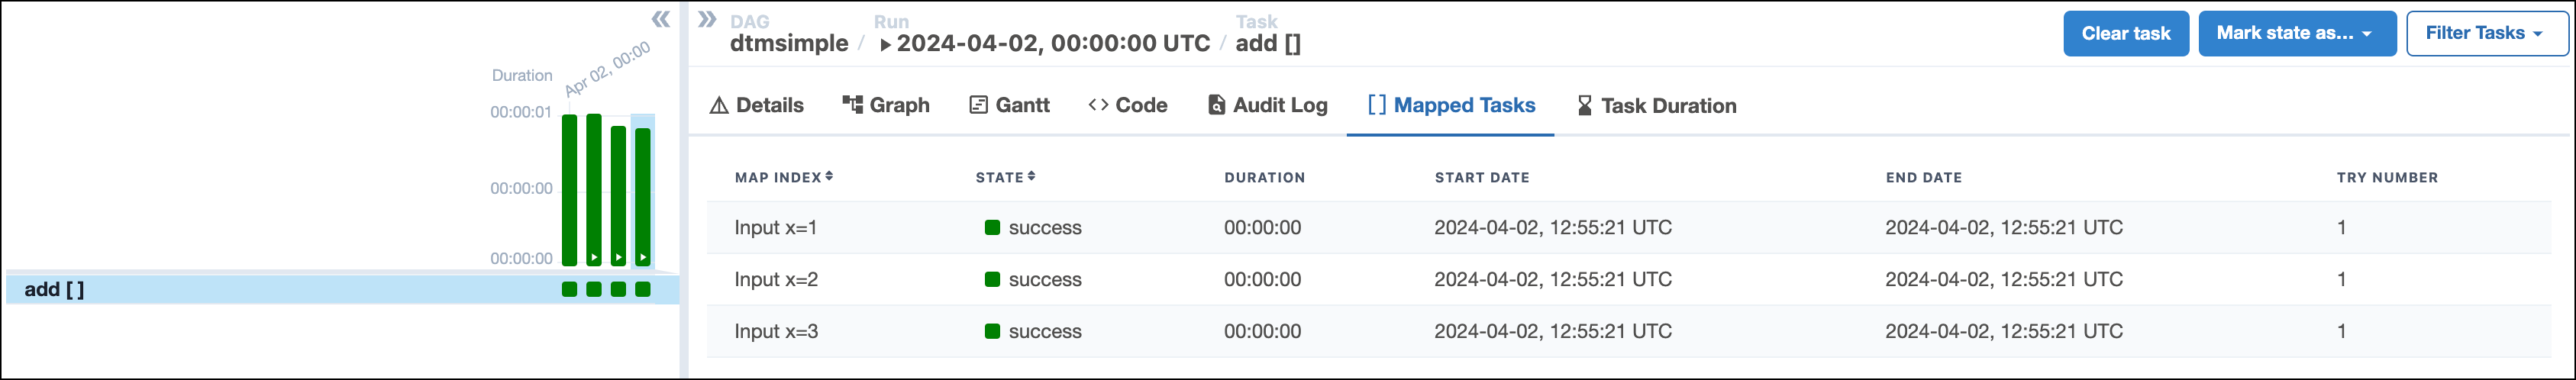Viewport: 2576px width, 380px height.
Task: Sort the table by Map Index
Action: [784, 177]
